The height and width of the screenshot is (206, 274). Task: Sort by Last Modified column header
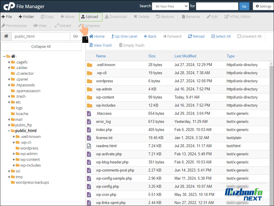(x=185, y=56)
